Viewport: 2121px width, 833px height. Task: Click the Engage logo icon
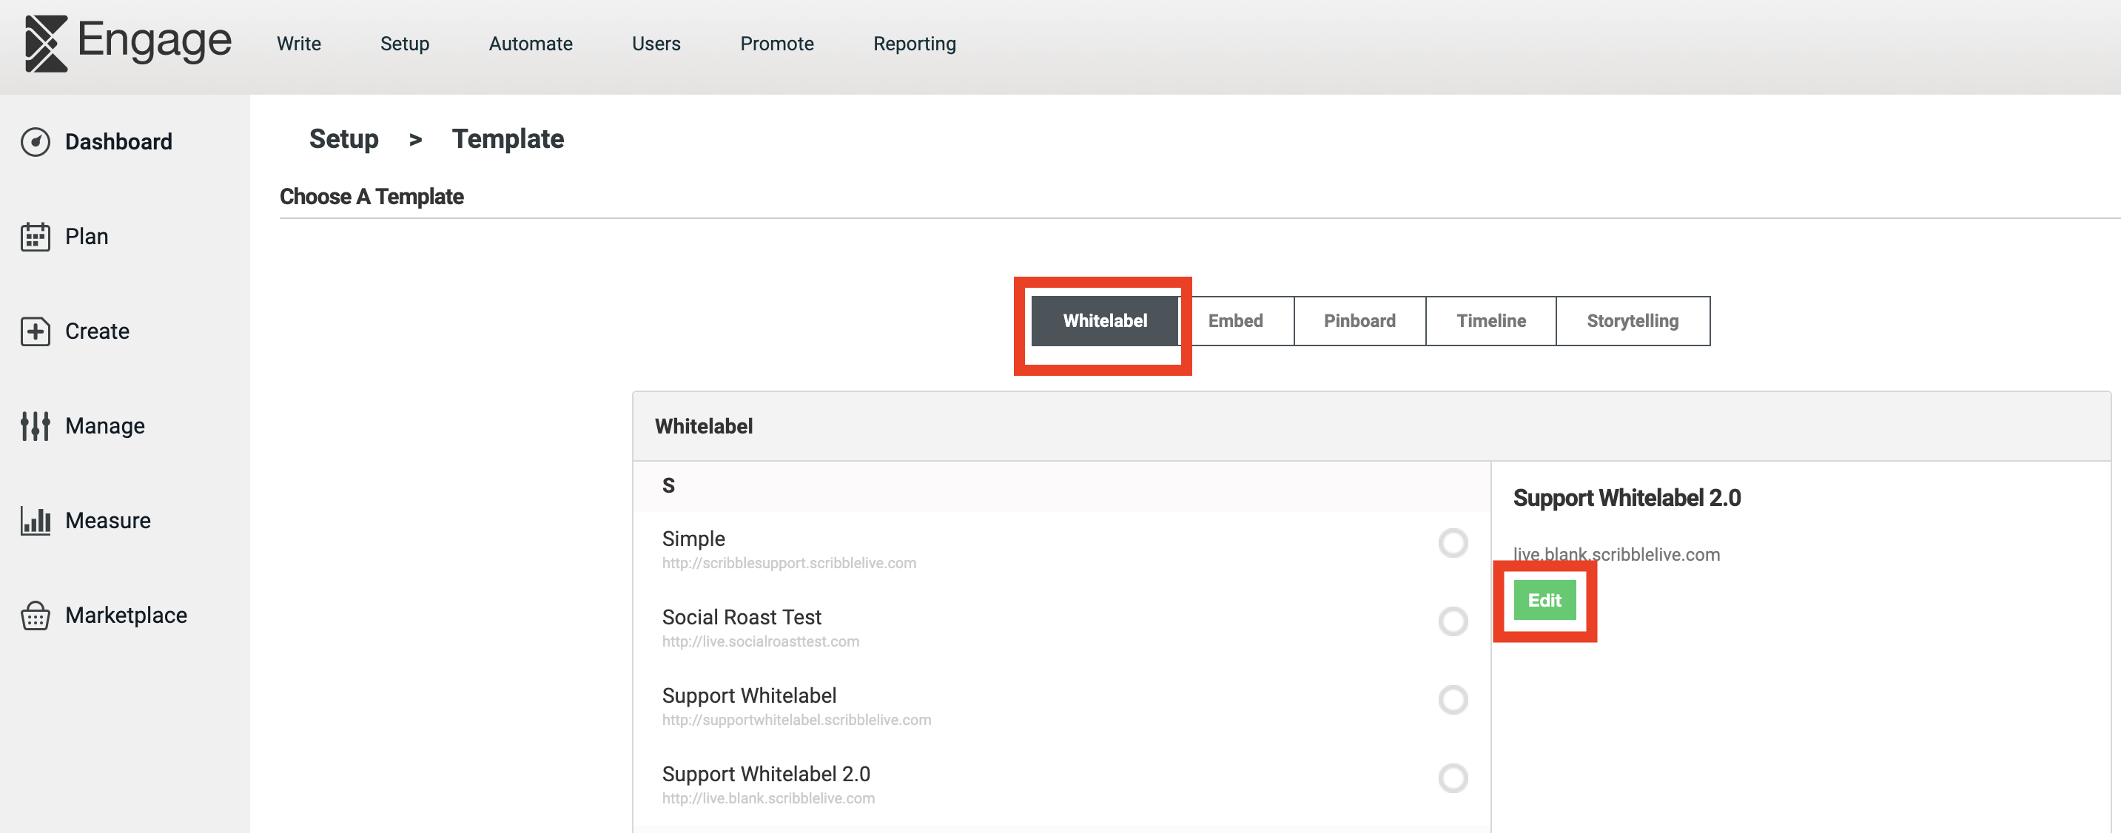pos(46,44)
